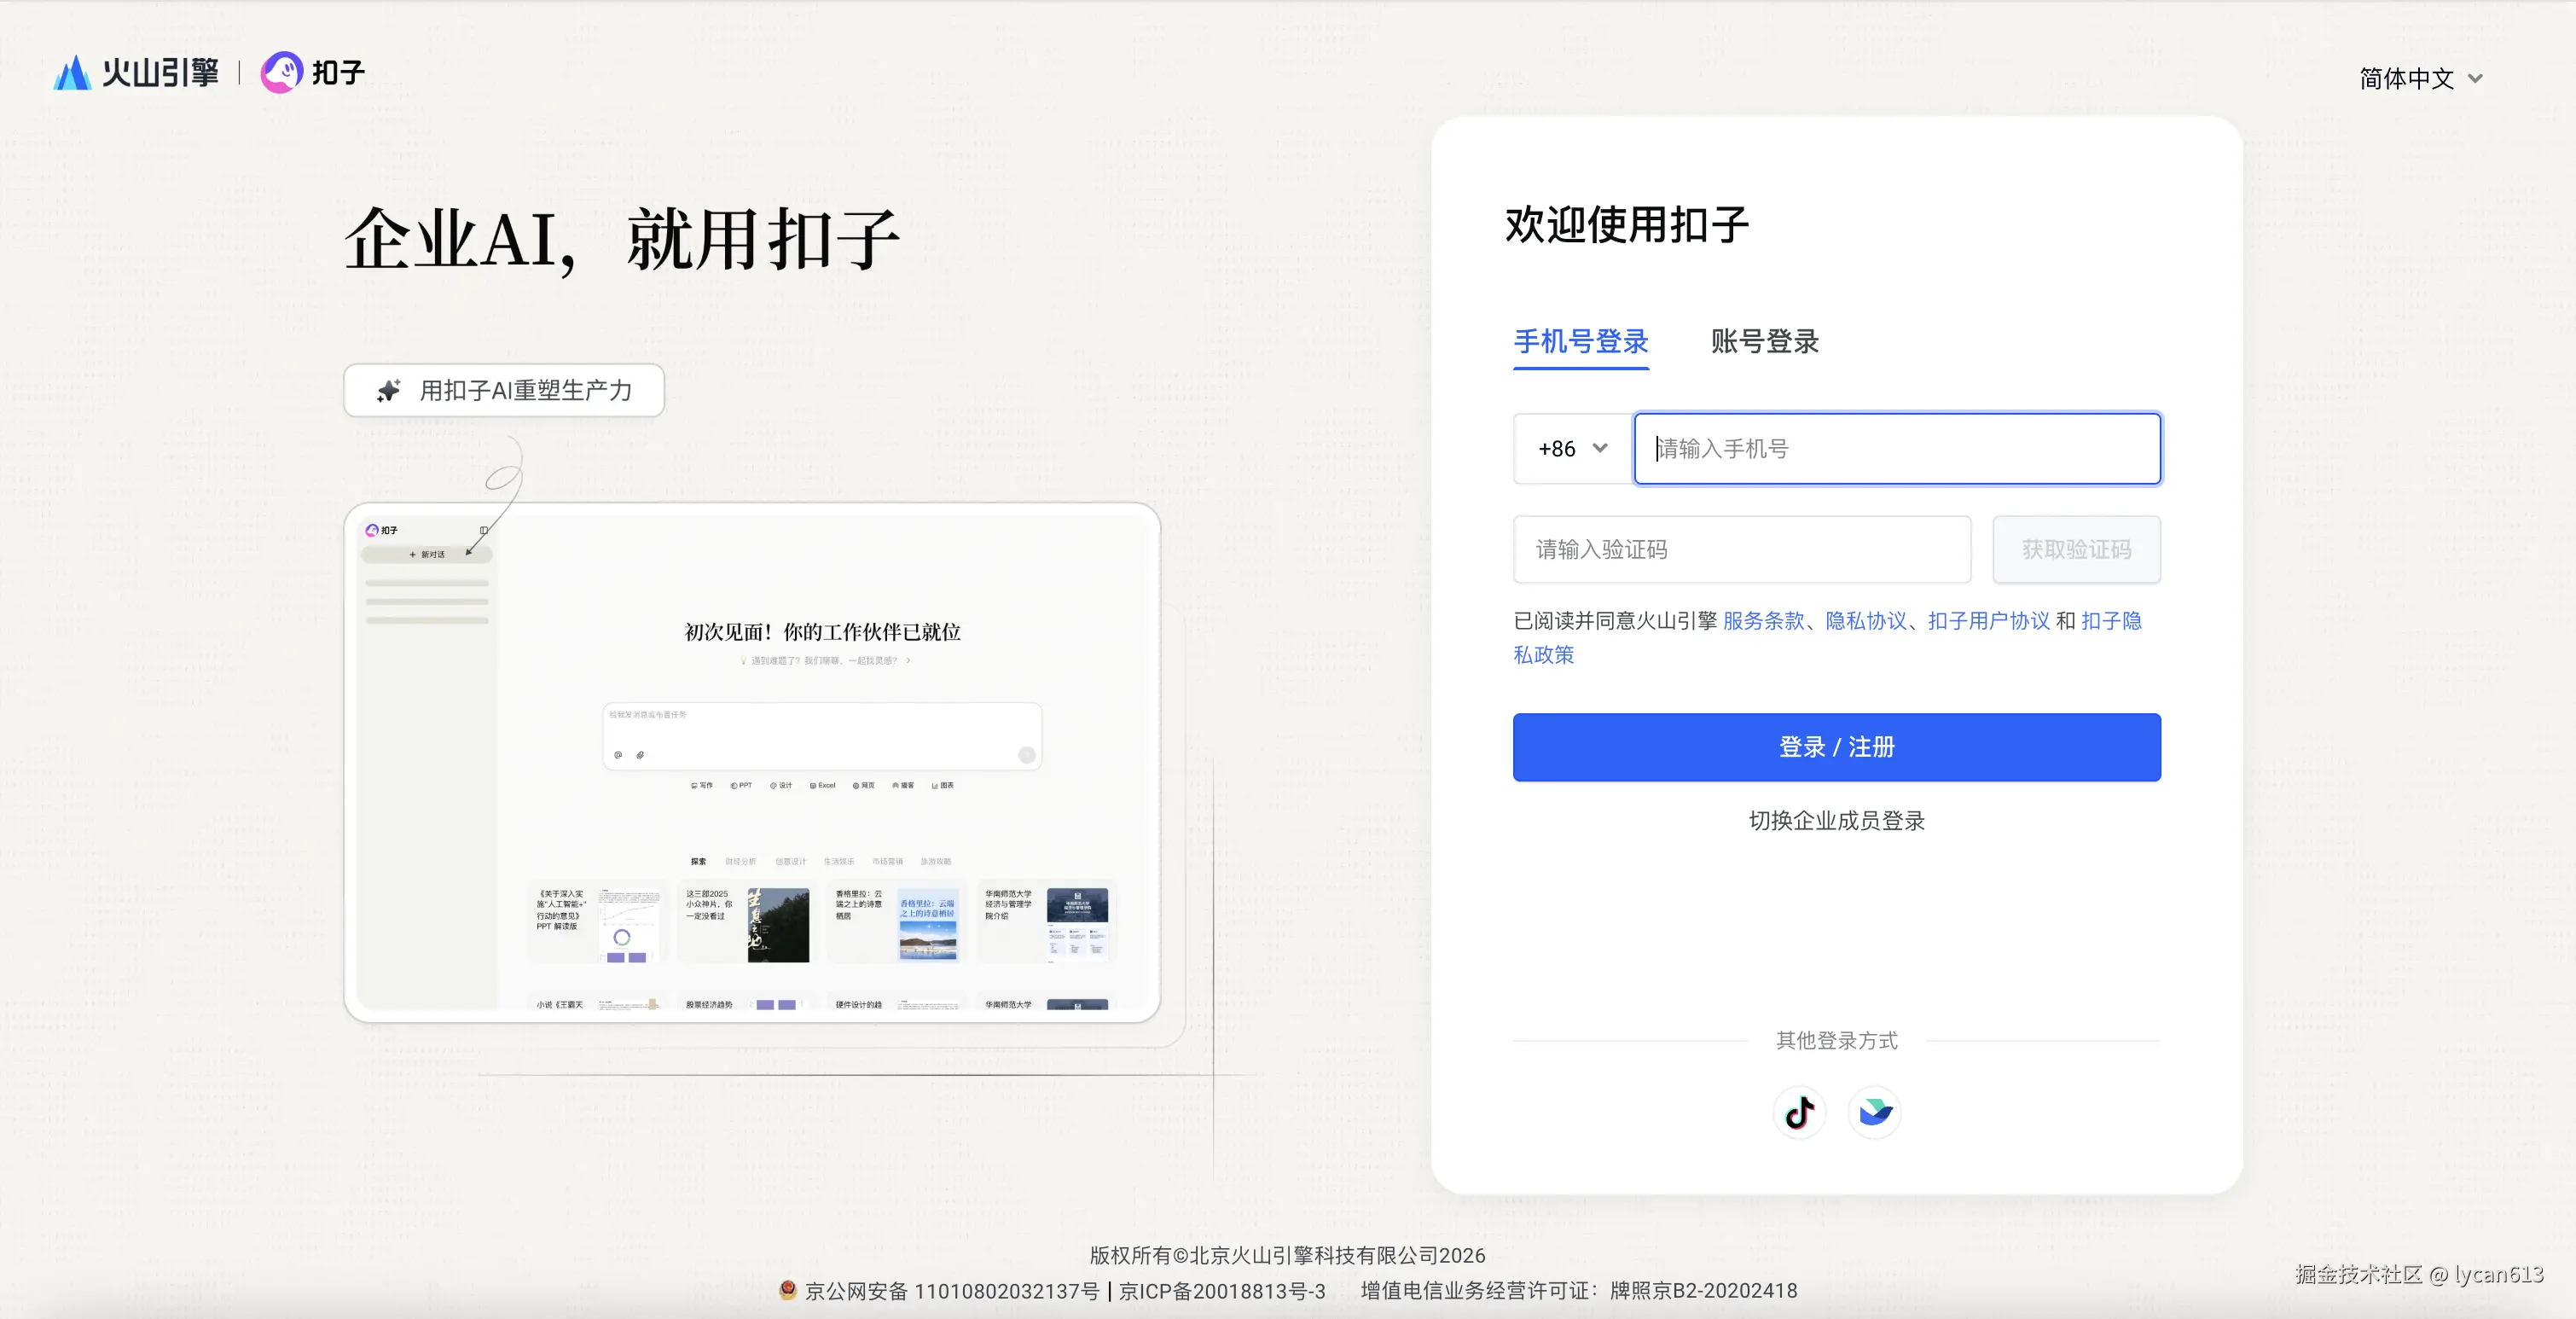The width and height of the screenshot is (2576, 1319).
Task: Focus the 请输入验证码 code field
Action: [x=1741, y=549]
